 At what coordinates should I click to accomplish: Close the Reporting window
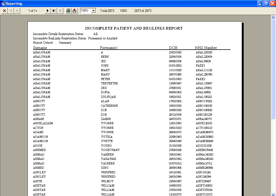coord(272,3)
